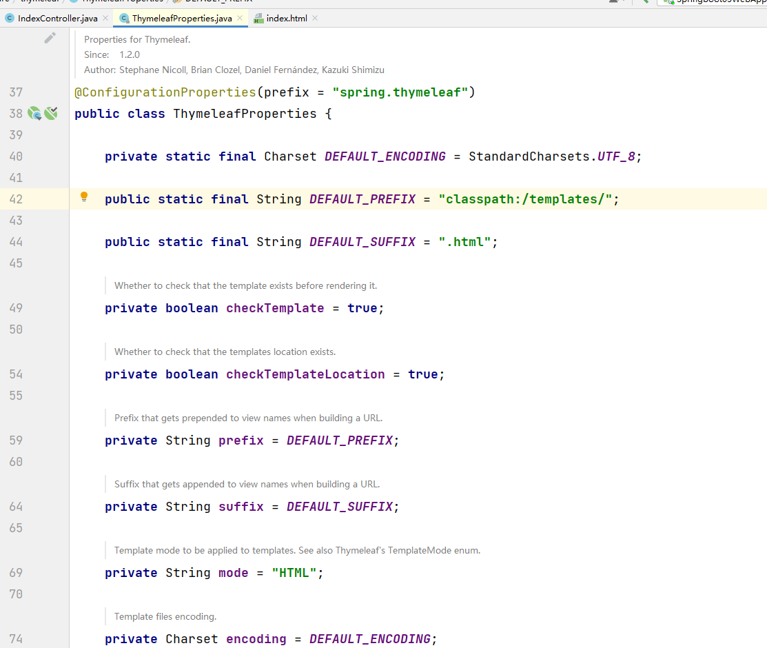Screen dimensions: 767x648
Task: Click comment "Whether to check that the templates location exists."
Action: [225, 352]
